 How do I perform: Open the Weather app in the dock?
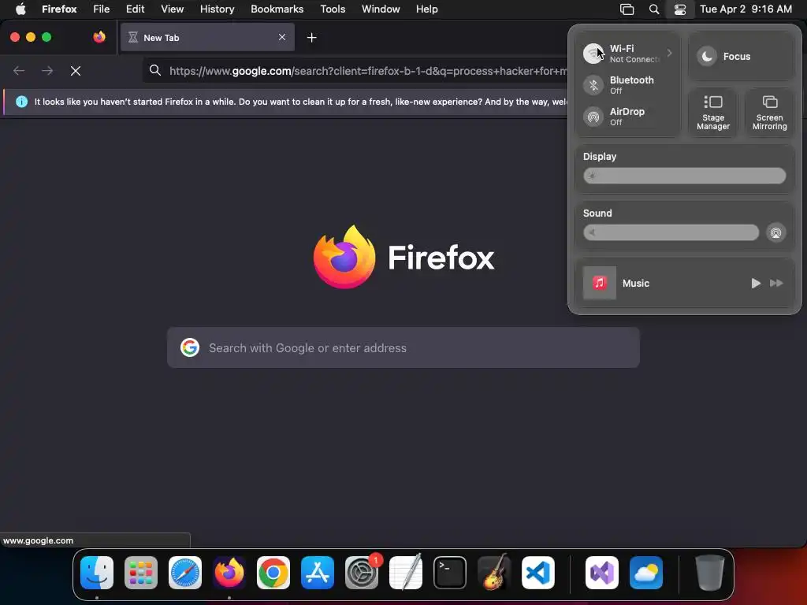coord(646,573)
